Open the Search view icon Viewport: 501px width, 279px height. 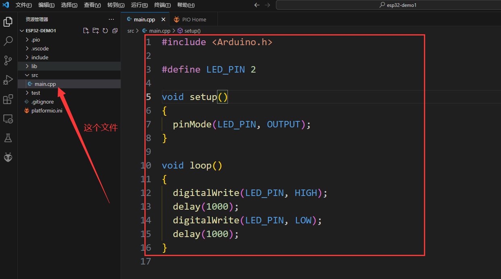8,41
